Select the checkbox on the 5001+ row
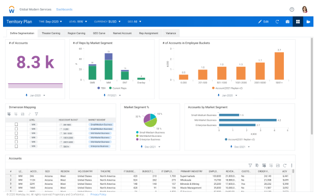The height and width of the screenshot is (196, 316). (16, 146)
